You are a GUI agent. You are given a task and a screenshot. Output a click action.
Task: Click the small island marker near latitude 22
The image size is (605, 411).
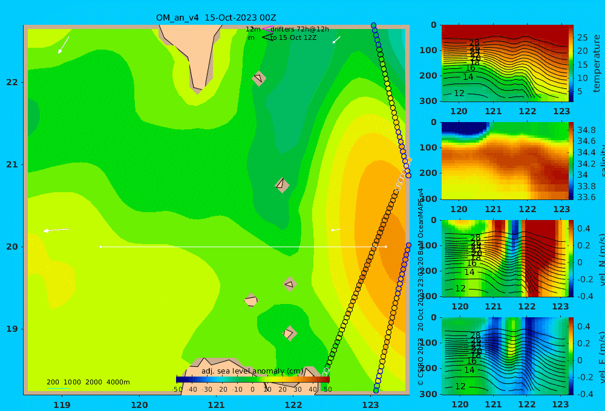pos(259,78)
